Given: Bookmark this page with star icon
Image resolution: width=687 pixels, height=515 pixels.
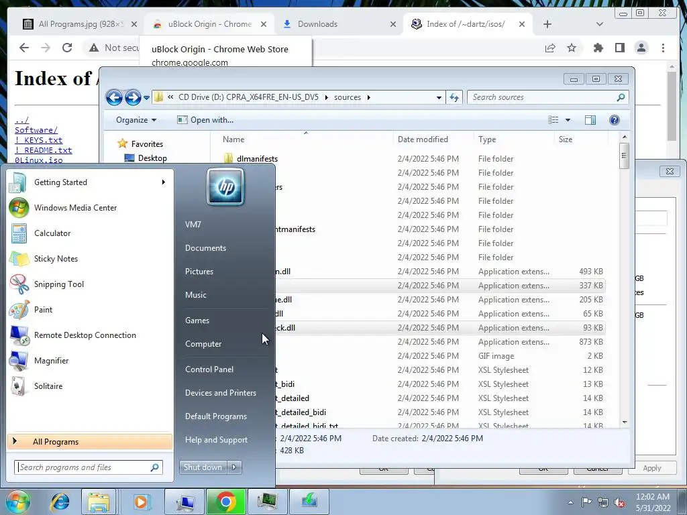Looking at the screenshot, I should click(572, 48).
